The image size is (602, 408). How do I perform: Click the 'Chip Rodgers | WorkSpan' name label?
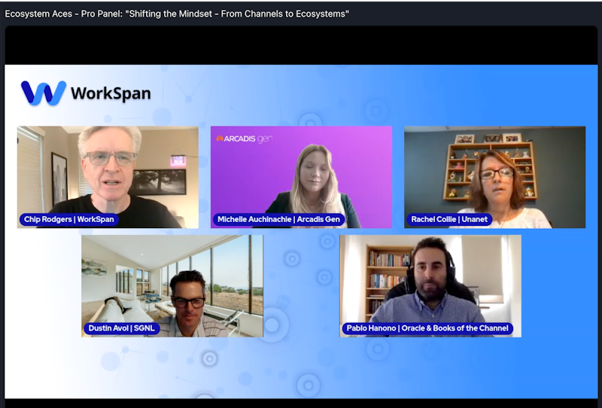click(69, 219)
